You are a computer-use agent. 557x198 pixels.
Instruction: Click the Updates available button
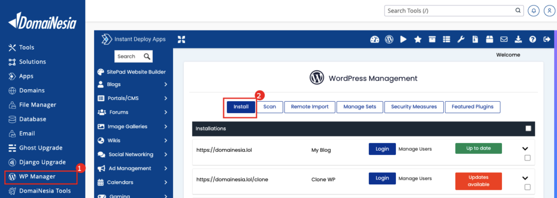[x=479, y=181]
